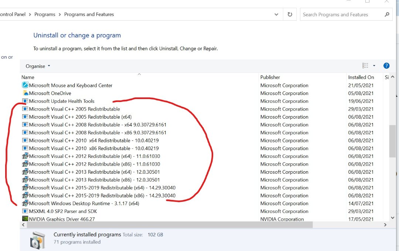Open the view options dropdown arrow
The height and width of the screenshot is (251, 399).
point(374,66)
